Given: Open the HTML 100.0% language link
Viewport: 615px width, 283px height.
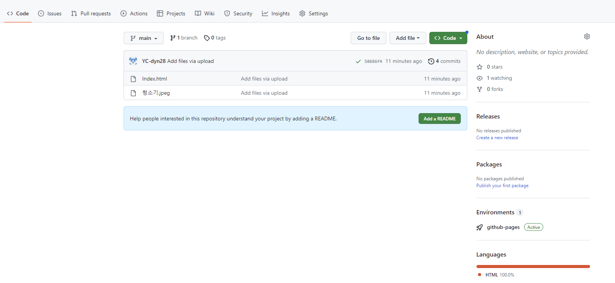Looking at the screenshot, I should [x=496, y=275].
